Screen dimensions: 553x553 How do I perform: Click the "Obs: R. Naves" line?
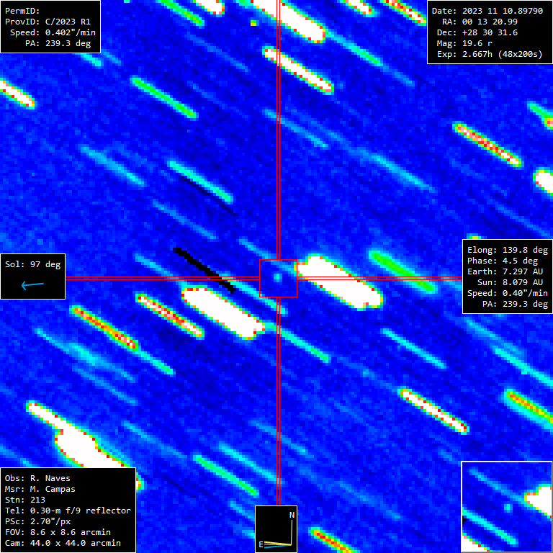click(37, 478)
